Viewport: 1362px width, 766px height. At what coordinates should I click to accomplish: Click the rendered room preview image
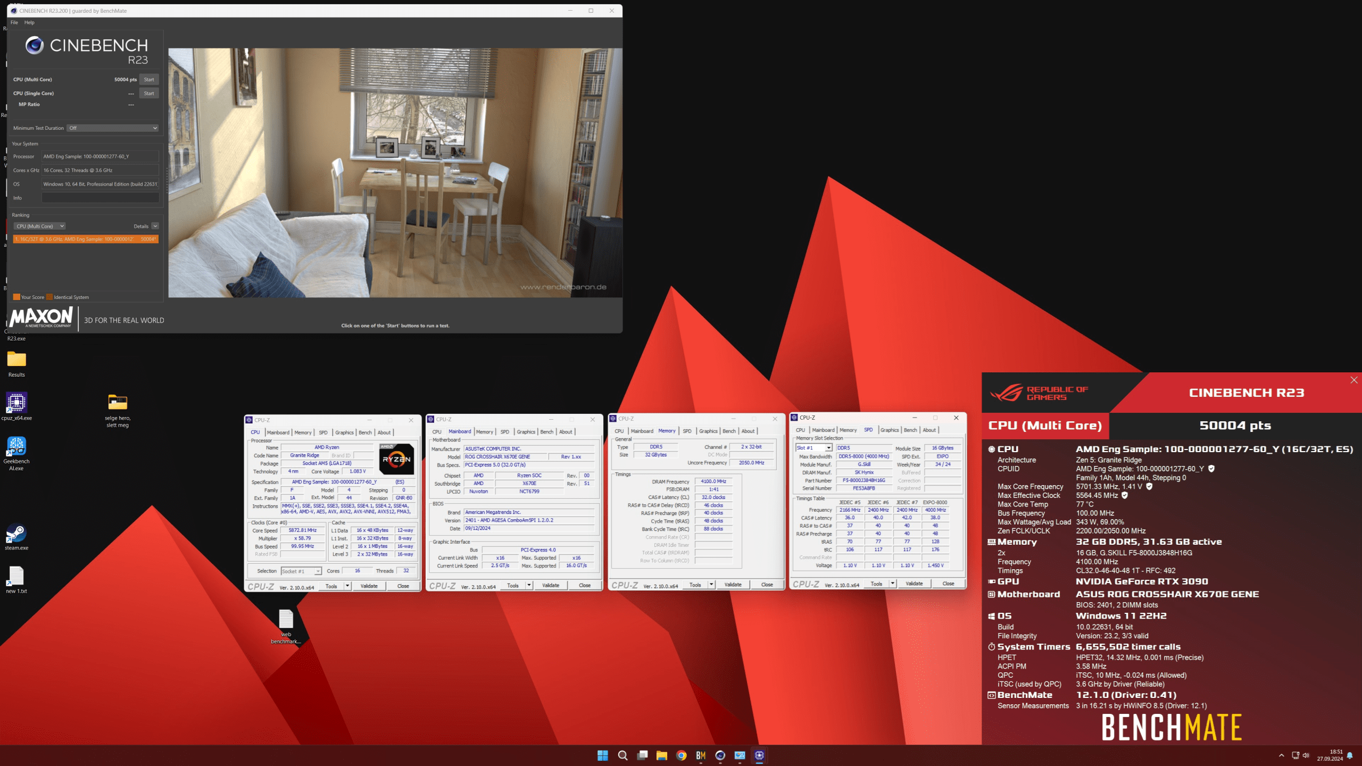click(x=395, y=173)
